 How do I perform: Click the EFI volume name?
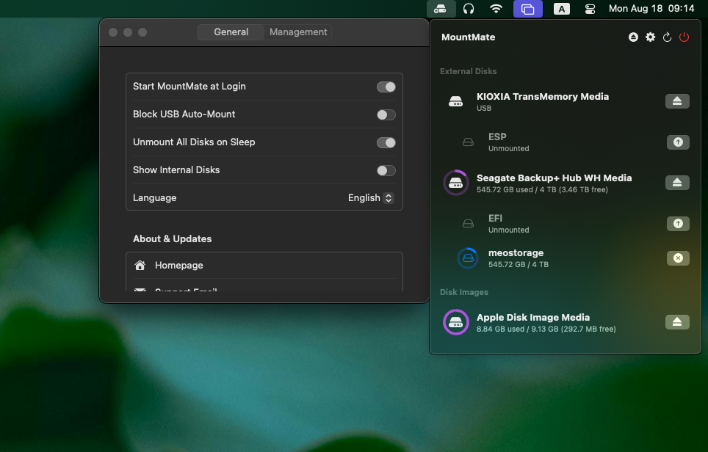click(495, 218)
